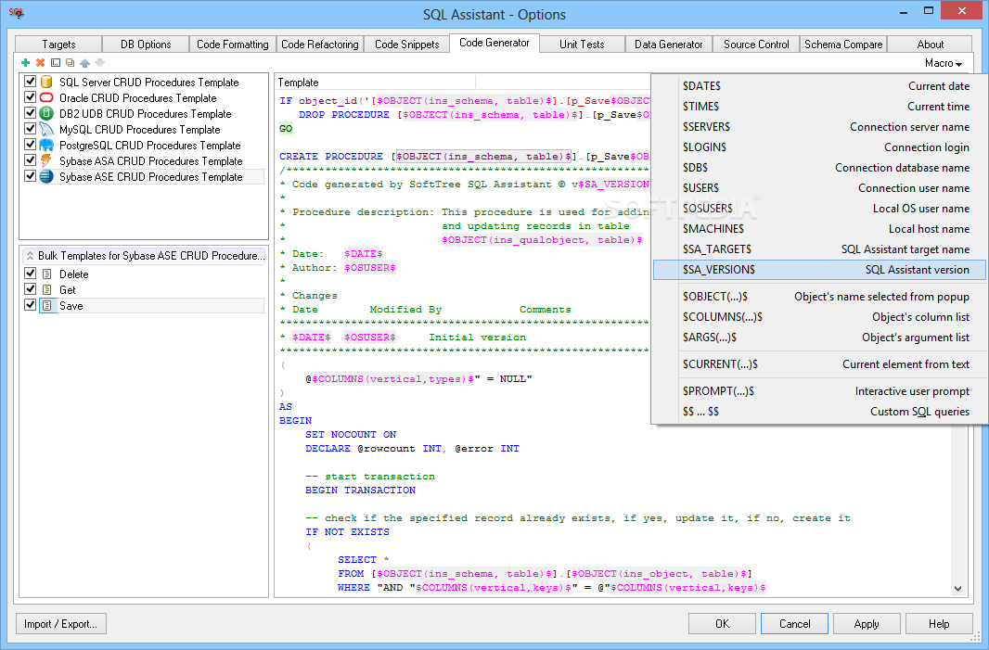Open the Unit Tests tab
989x650 pixels.
click(582, 45)
